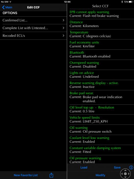This screenshot has width=134, height=179.
Task: Select the Overspeed warning entry
Action: (x=102, y=65)
